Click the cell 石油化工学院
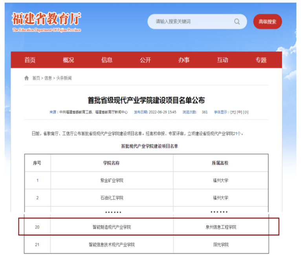This screenshot has height=262, width=301. pos(112,198)
